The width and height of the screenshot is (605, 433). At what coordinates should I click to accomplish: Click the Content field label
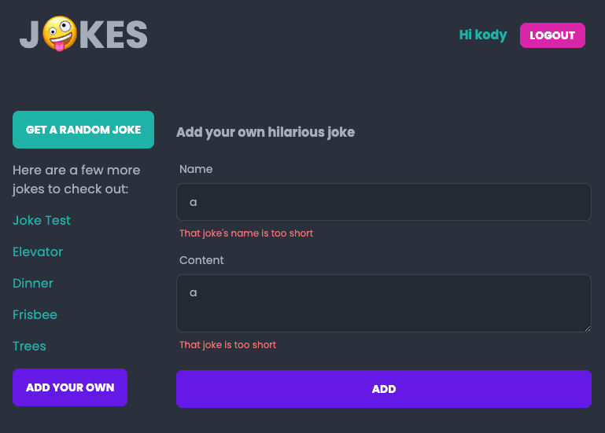tap(201, 260)
